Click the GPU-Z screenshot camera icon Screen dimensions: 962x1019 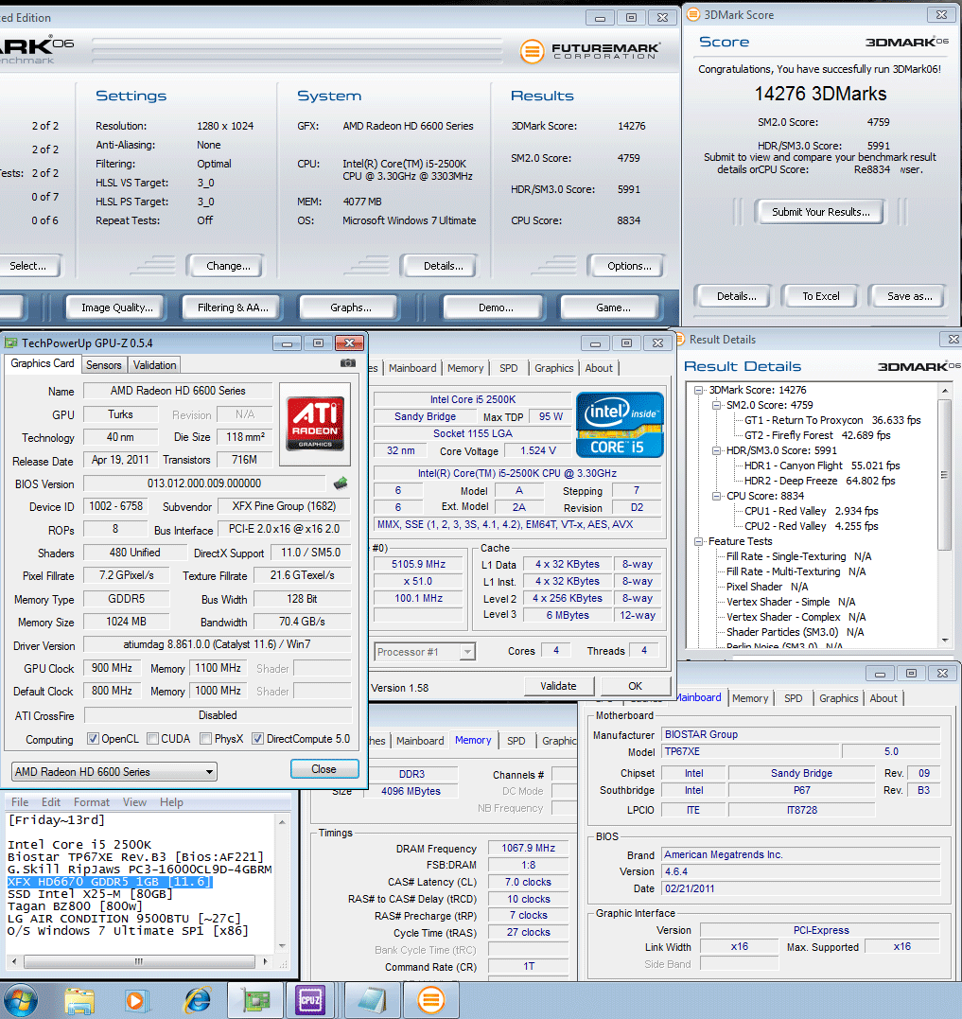click(348, 363)
